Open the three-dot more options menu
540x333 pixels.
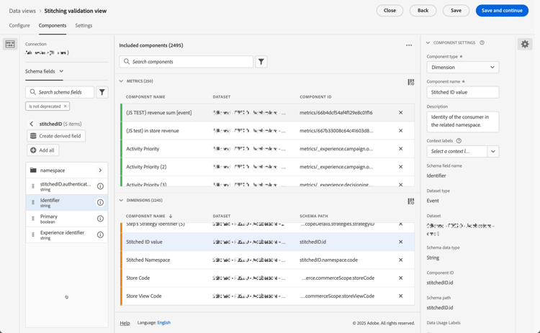(409, 45)
